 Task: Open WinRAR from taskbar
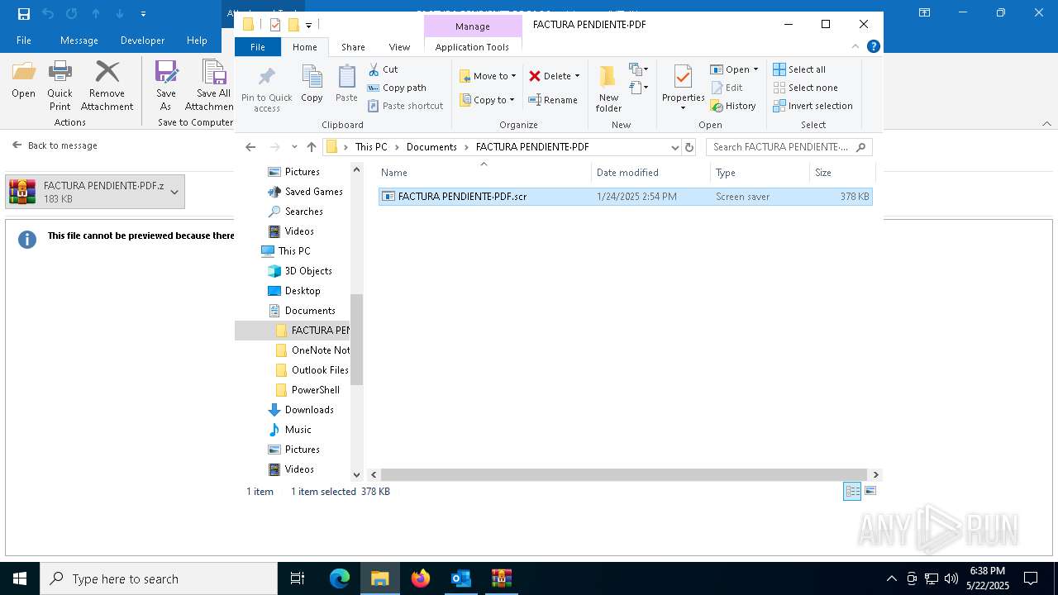(502, 578)
